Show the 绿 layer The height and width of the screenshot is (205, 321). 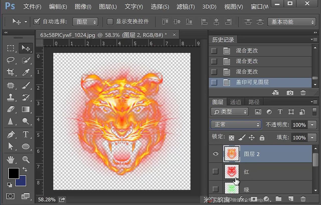tap(215, 189)
